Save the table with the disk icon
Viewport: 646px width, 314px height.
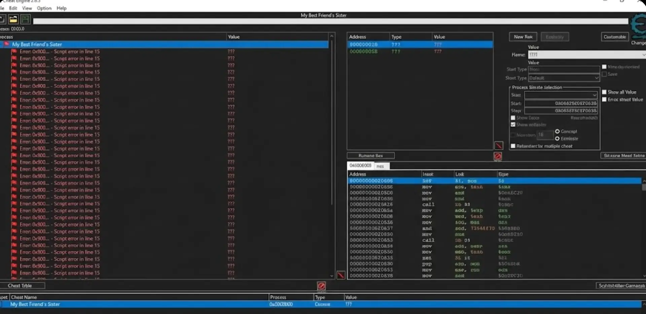click(x=25, y=19)
